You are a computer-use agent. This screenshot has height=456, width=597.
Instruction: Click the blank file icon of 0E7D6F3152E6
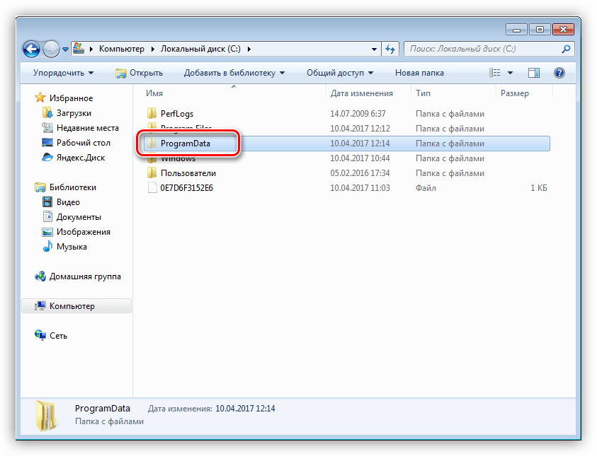[152, 187]
